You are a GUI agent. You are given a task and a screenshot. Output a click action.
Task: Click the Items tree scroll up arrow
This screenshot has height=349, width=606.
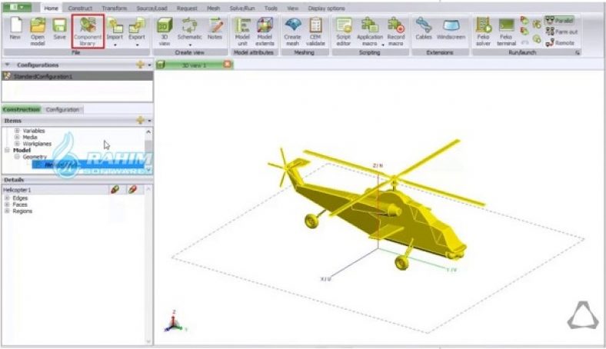click(148, 131)
